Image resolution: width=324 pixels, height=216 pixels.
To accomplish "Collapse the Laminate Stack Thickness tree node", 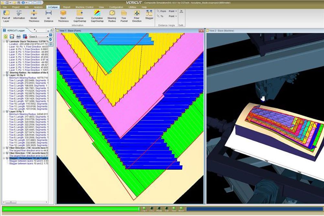I will coord(4,41).
